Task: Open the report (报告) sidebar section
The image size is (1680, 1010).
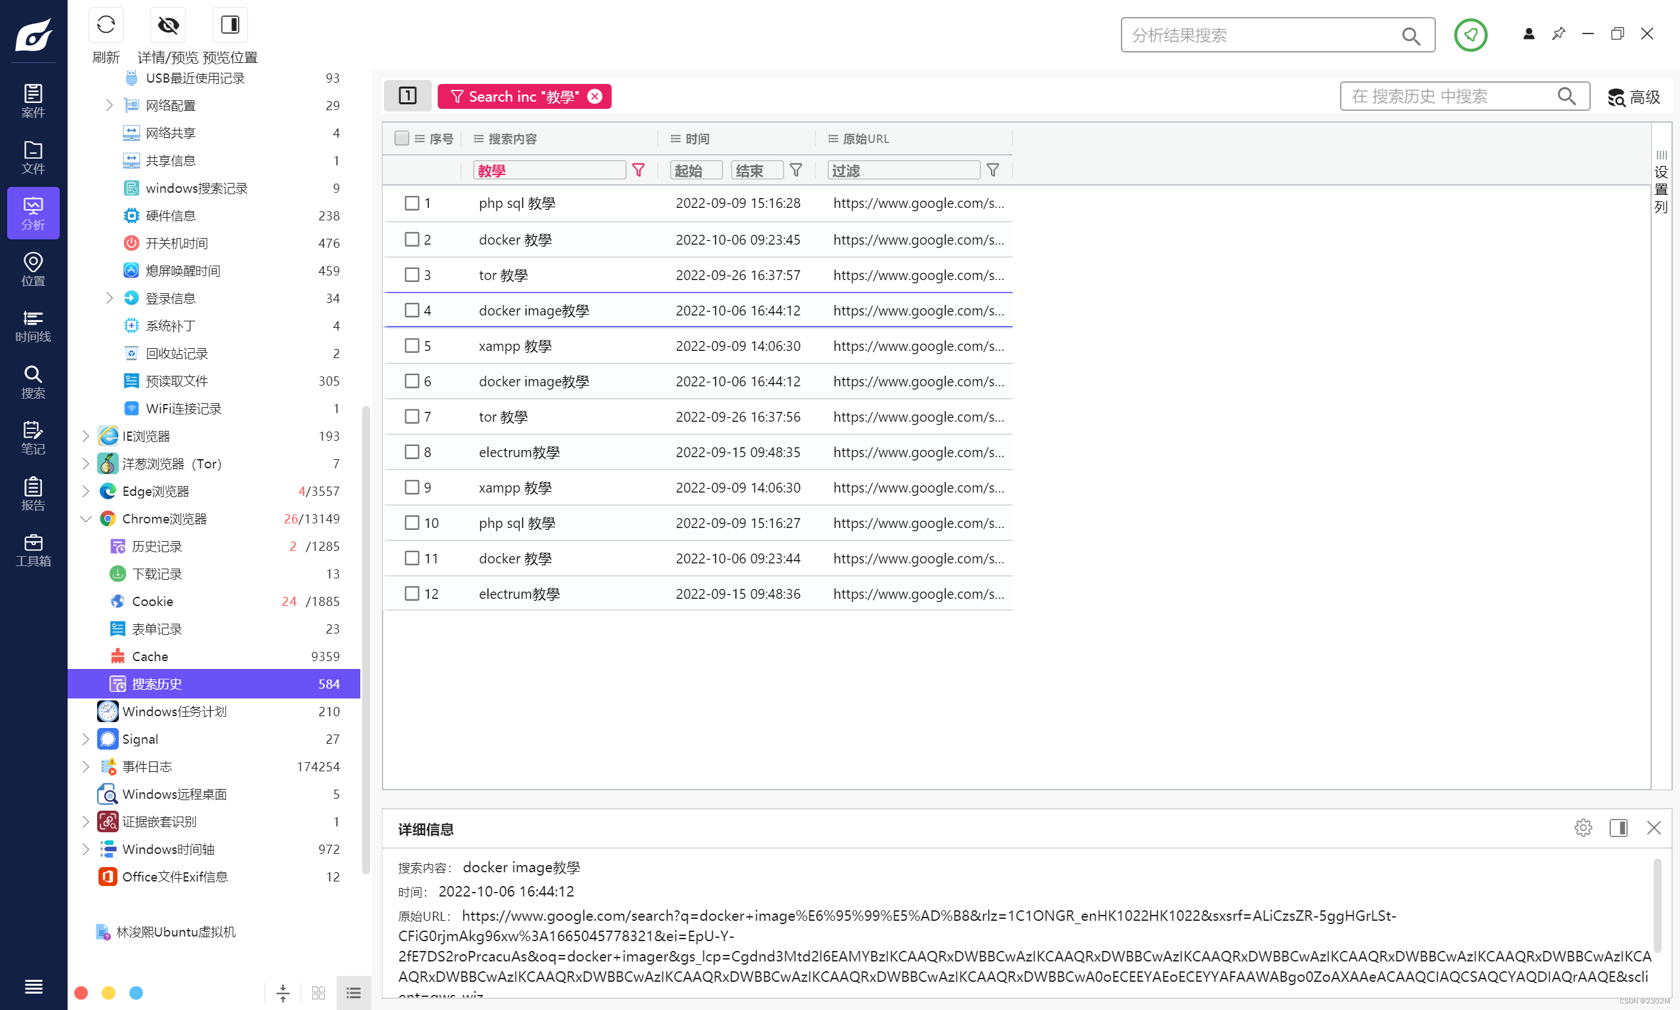Action: [x=33, y=493]
